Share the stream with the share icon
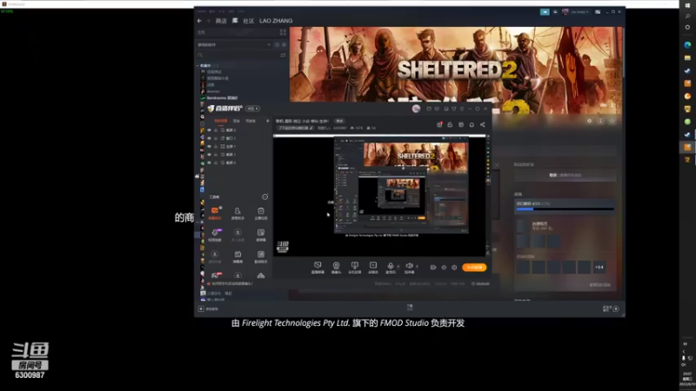Image resolution: width=696 pixels, height=391 pixels. point(483,125)
